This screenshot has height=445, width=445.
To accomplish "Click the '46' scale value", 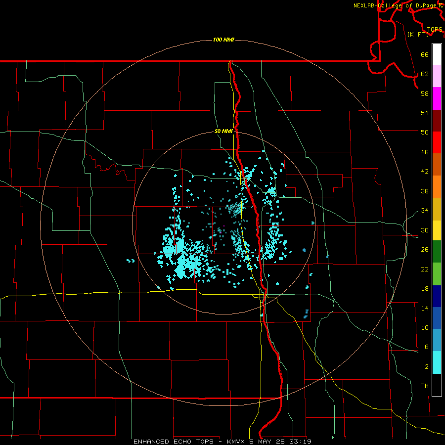I will point(425,152).
